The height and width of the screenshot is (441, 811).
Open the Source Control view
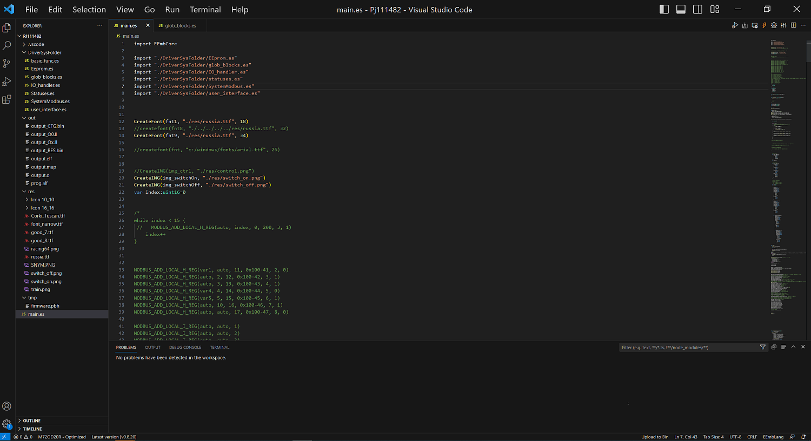(x=6, y=64)
